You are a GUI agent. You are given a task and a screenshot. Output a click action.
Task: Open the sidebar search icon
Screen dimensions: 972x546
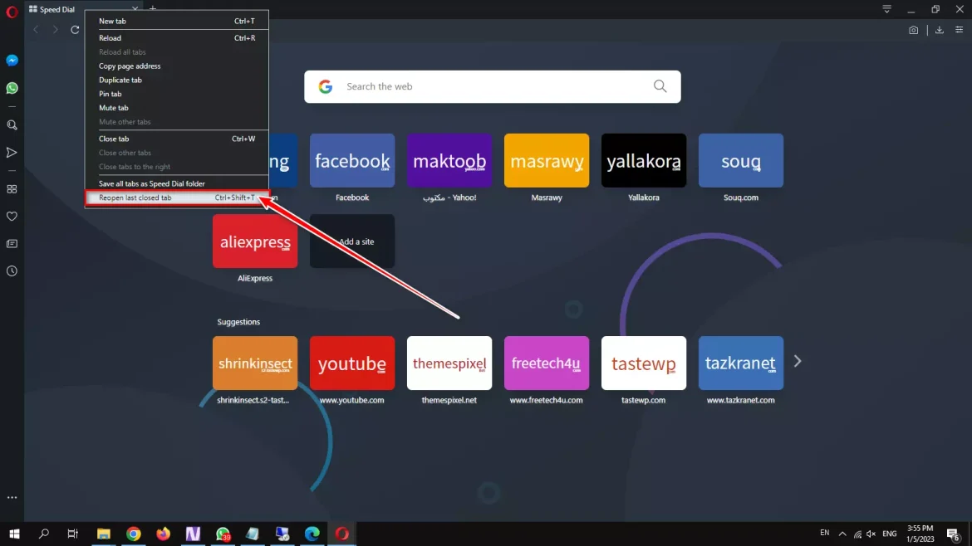pyautogui.click(x=12, y=125)
